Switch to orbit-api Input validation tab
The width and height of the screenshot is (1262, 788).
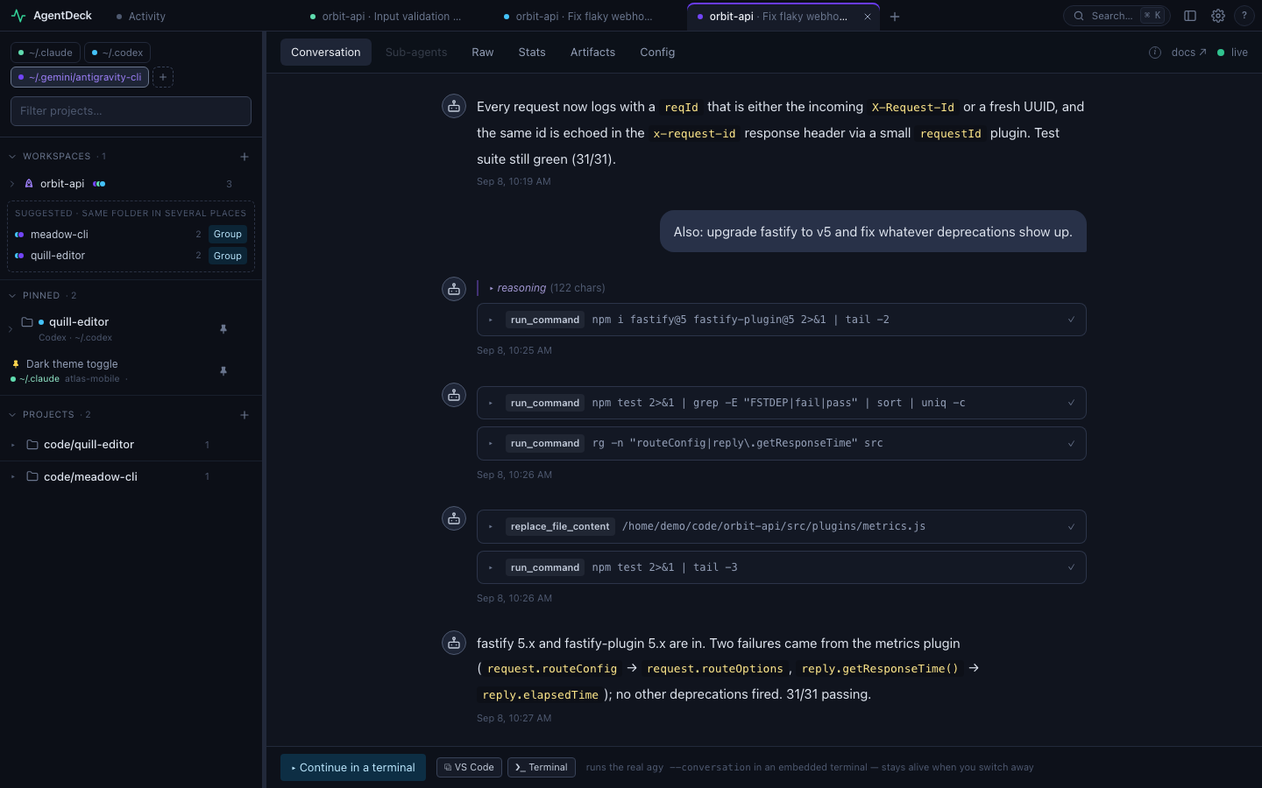pyautogui.click(x=386, y=16)
